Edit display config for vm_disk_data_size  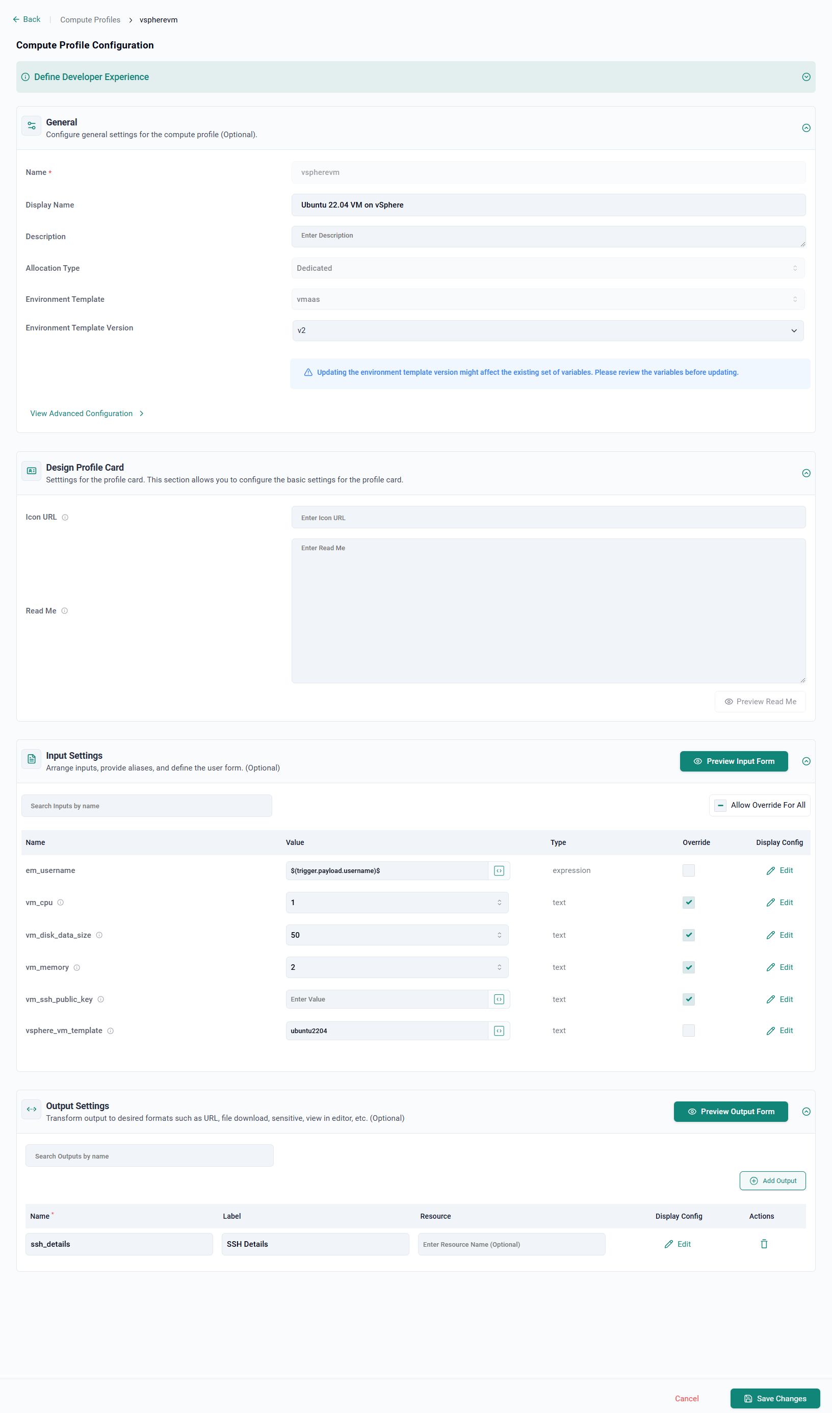pos(780,935)
